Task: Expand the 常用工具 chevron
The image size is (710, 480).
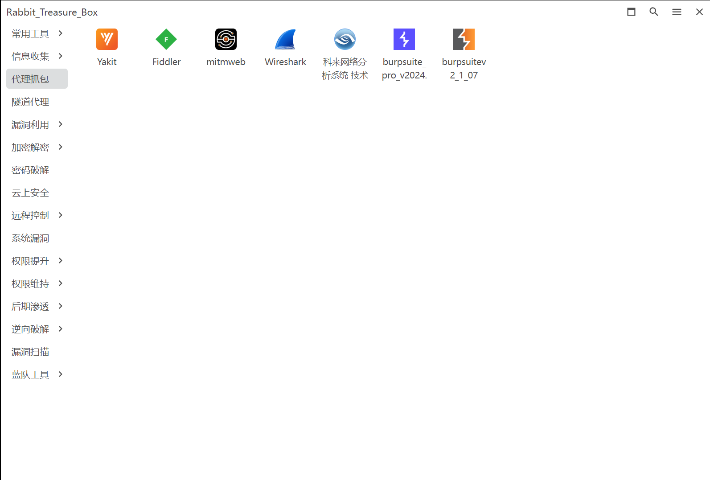Action: [61, 33]
